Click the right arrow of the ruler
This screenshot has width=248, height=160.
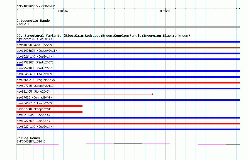[239, 9]
